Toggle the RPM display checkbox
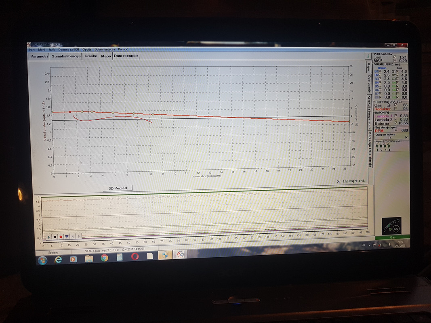Viewport: 431px width, 323px height. [x=396, y=130]
